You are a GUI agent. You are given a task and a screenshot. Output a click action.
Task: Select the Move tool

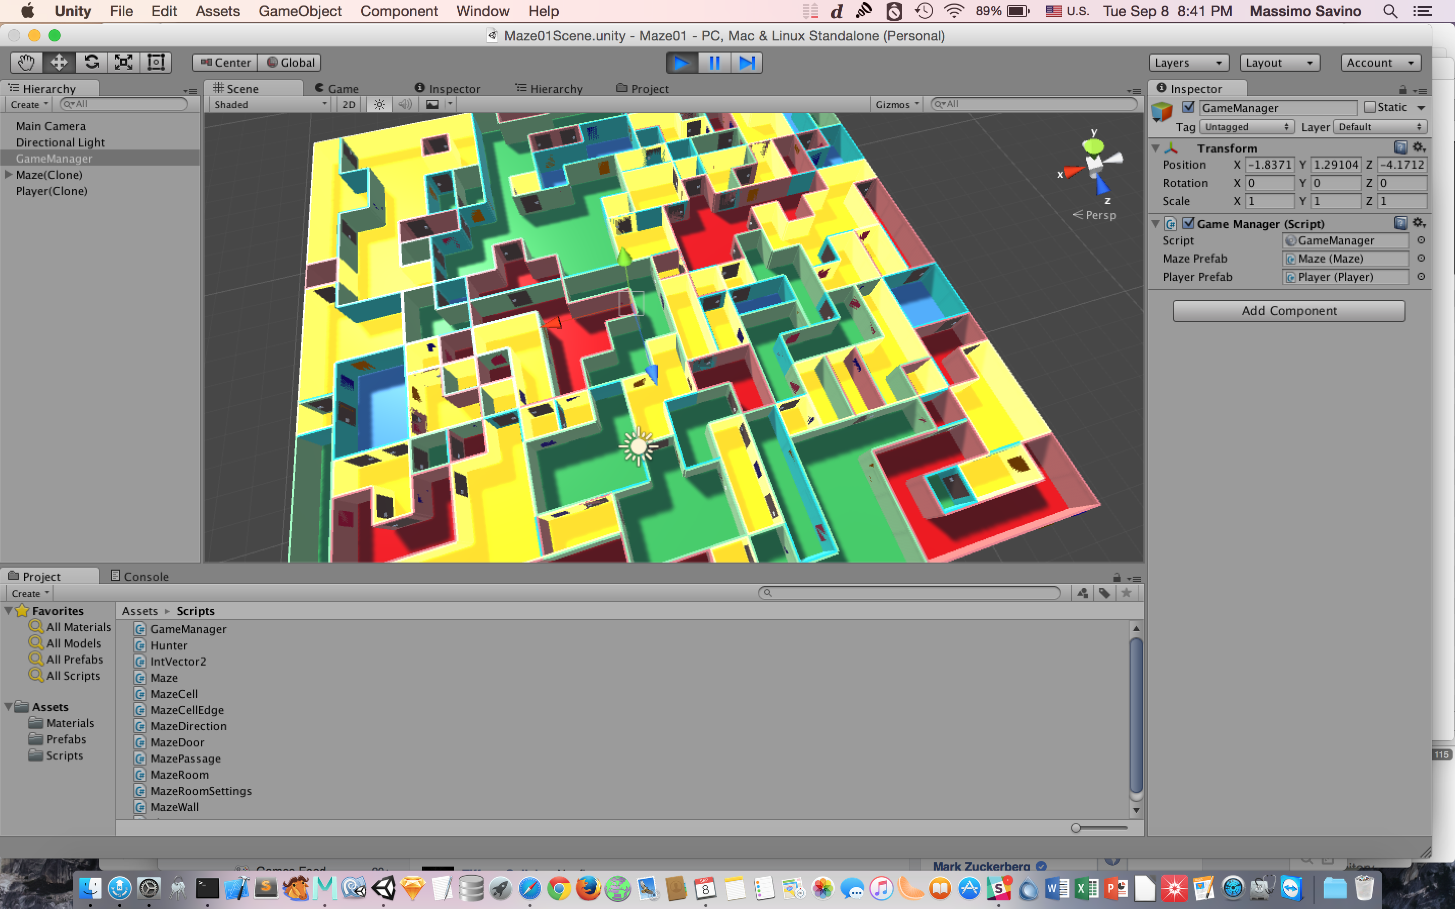[x=59, y=63]
